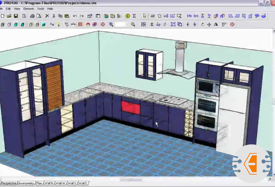The width and height of the screenshot is (275, 187).
Task: Toggle the wireframe view mode icon
Action: point(2,24)
